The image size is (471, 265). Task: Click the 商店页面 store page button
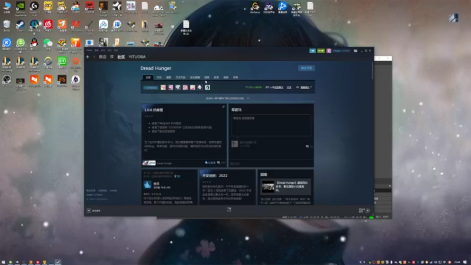tap(306, 68)
